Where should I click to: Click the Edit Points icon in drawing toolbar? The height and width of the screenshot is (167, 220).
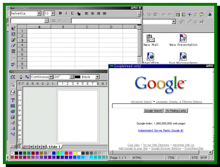tap(13, 77)
